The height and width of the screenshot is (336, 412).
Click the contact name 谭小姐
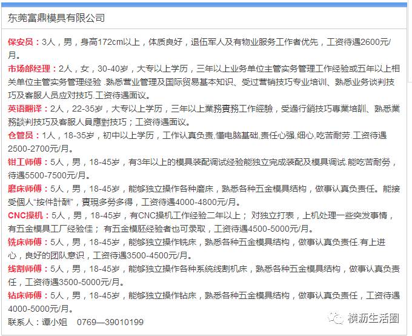(55, 322)
